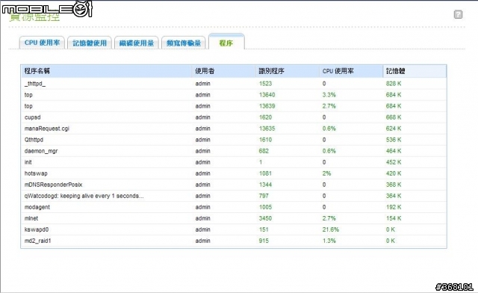Click PID 13635 cell

click(x=267, y=129)
